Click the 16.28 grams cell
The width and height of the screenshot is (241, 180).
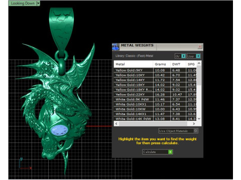pos(162,94)
